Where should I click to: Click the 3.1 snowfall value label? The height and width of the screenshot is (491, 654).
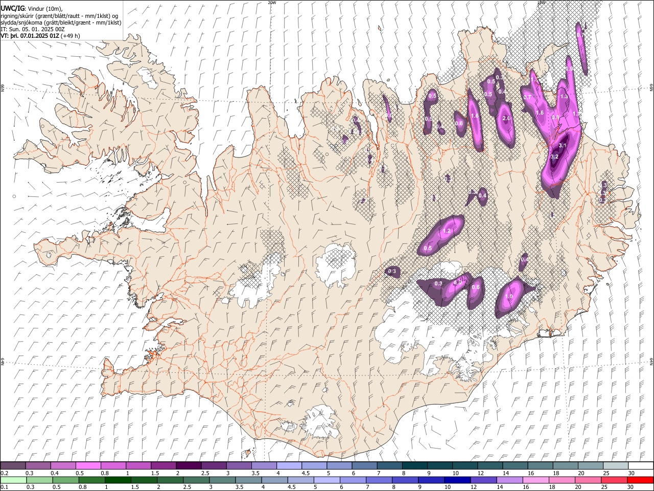[563, 145]
